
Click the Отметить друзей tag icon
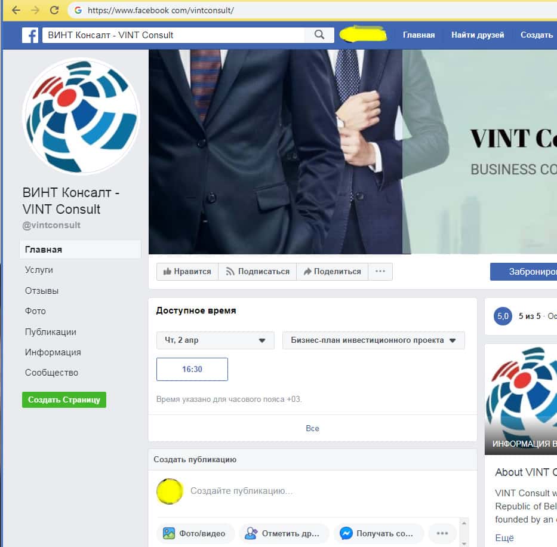point(251,533)
